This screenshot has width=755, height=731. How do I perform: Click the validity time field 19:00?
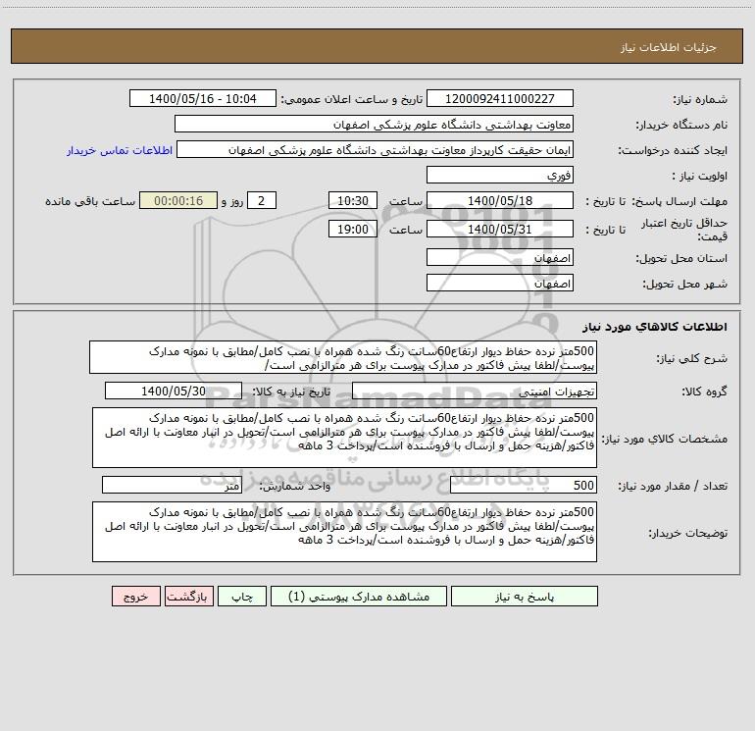pyautogui.click(x=352, y=229)
